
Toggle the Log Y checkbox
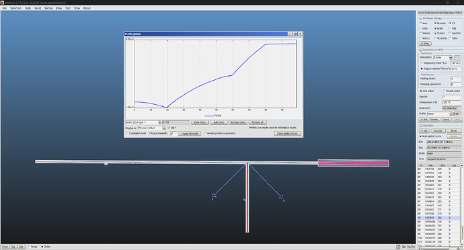click(169, 128)
